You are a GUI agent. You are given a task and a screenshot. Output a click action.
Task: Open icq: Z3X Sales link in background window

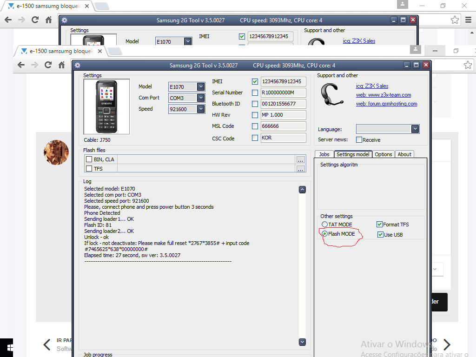(x=359, y=41)
